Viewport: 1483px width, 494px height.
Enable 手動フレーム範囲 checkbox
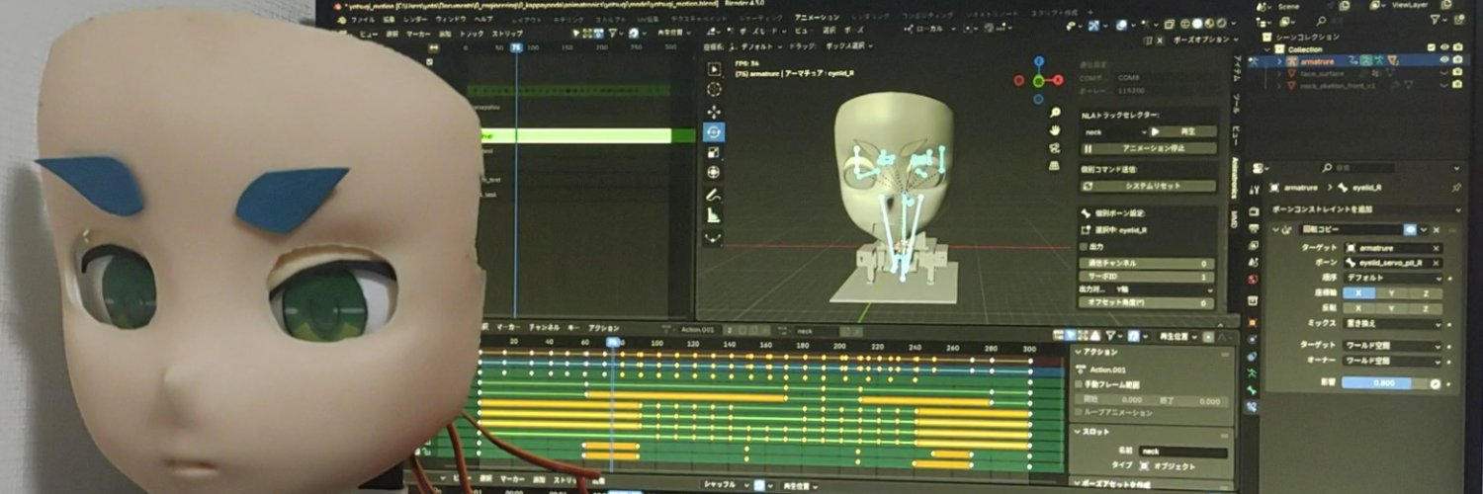[x=1079, y=385]
